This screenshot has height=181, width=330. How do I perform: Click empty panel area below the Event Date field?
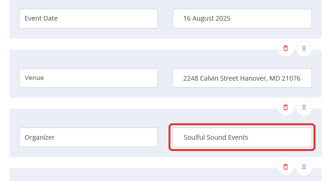coord(88,33)
